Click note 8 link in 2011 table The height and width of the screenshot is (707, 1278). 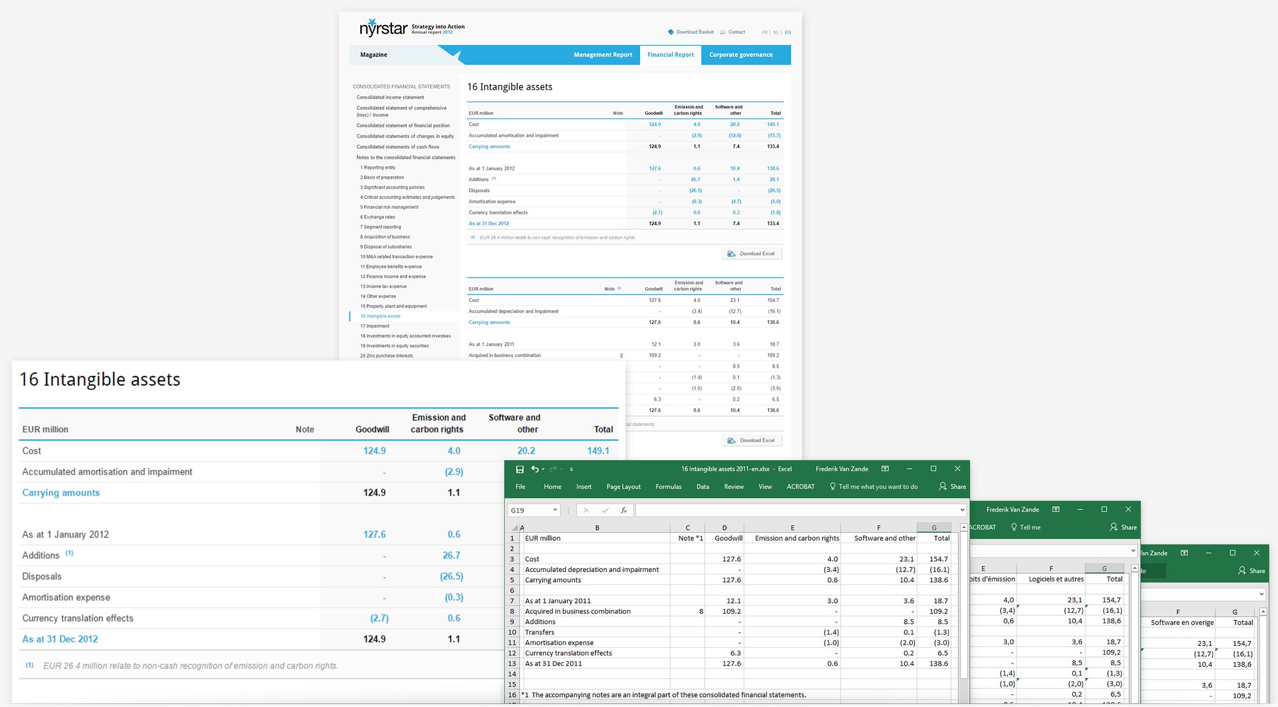621,355
